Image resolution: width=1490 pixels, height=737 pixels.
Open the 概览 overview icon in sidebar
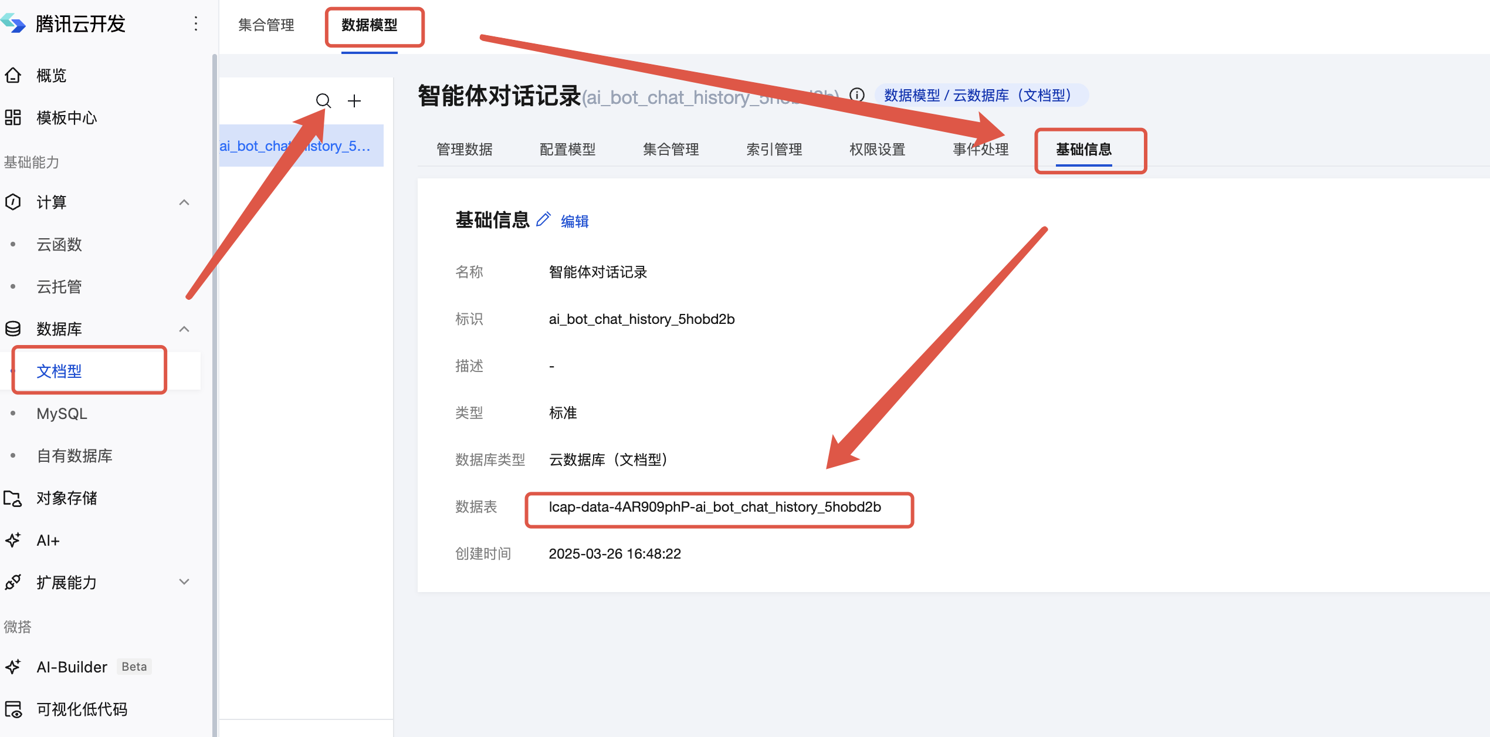pyautogui.click(x=13, y=75)
